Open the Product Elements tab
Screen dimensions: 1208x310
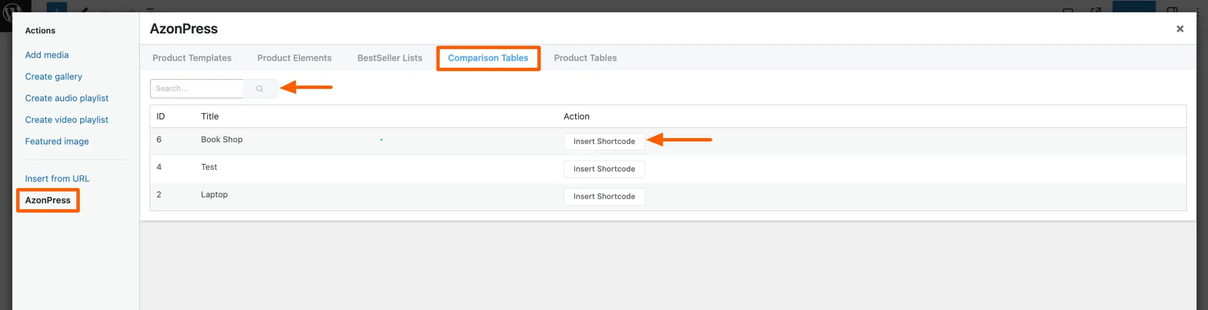294,58
